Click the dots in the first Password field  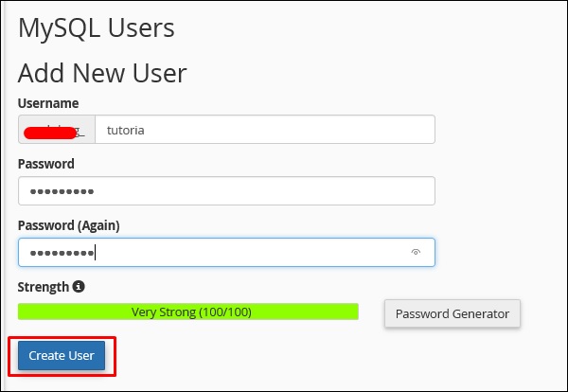point(61,192)
